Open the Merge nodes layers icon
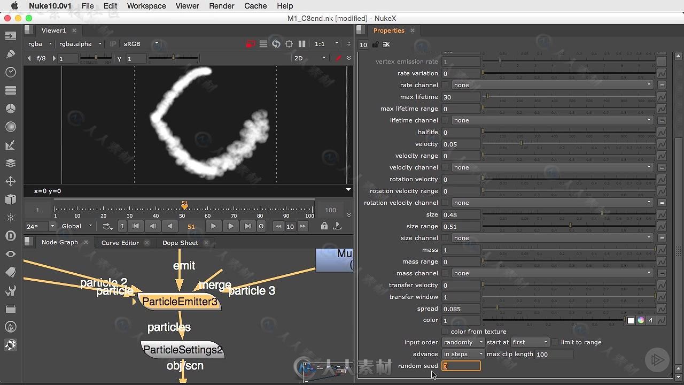The width and height of the screenshot is (684, 385). click(10, 163)
